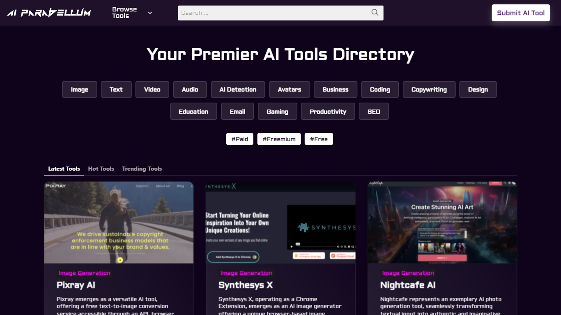Image resolution: width=561 pixels, height=315 pixels.
Task: Filter by the #Free tag
Action: coord(319,139)
